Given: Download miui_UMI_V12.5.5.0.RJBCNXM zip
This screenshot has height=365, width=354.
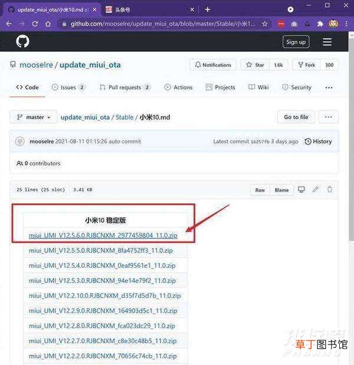Looking at the screenshot, I should pos(100,250).
